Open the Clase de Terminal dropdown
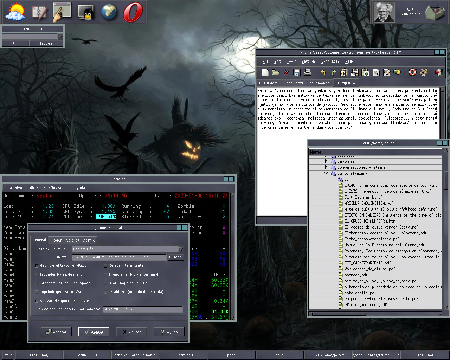The width and height of the screenshot is (450, 360). point(181,249)
